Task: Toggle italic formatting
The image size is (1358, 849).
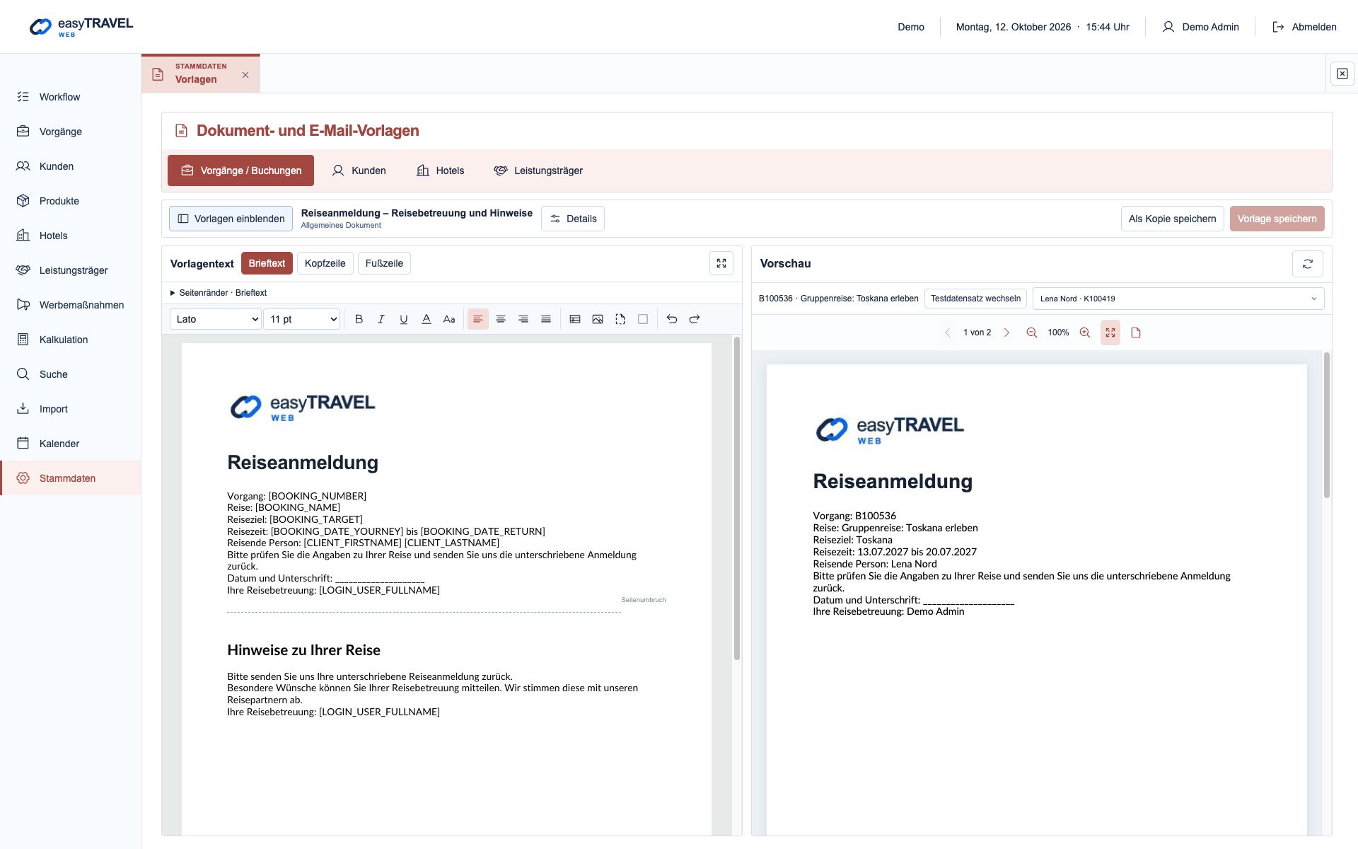Action: tap(381, 319)
